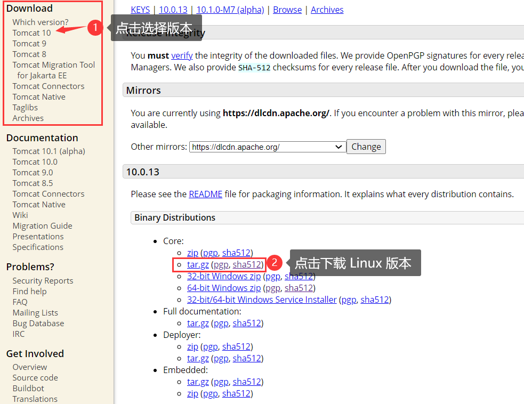Jump to the 10.0.13 anchor link
The width and height of the screenshot is (524, 404).
tap(173, 10)
